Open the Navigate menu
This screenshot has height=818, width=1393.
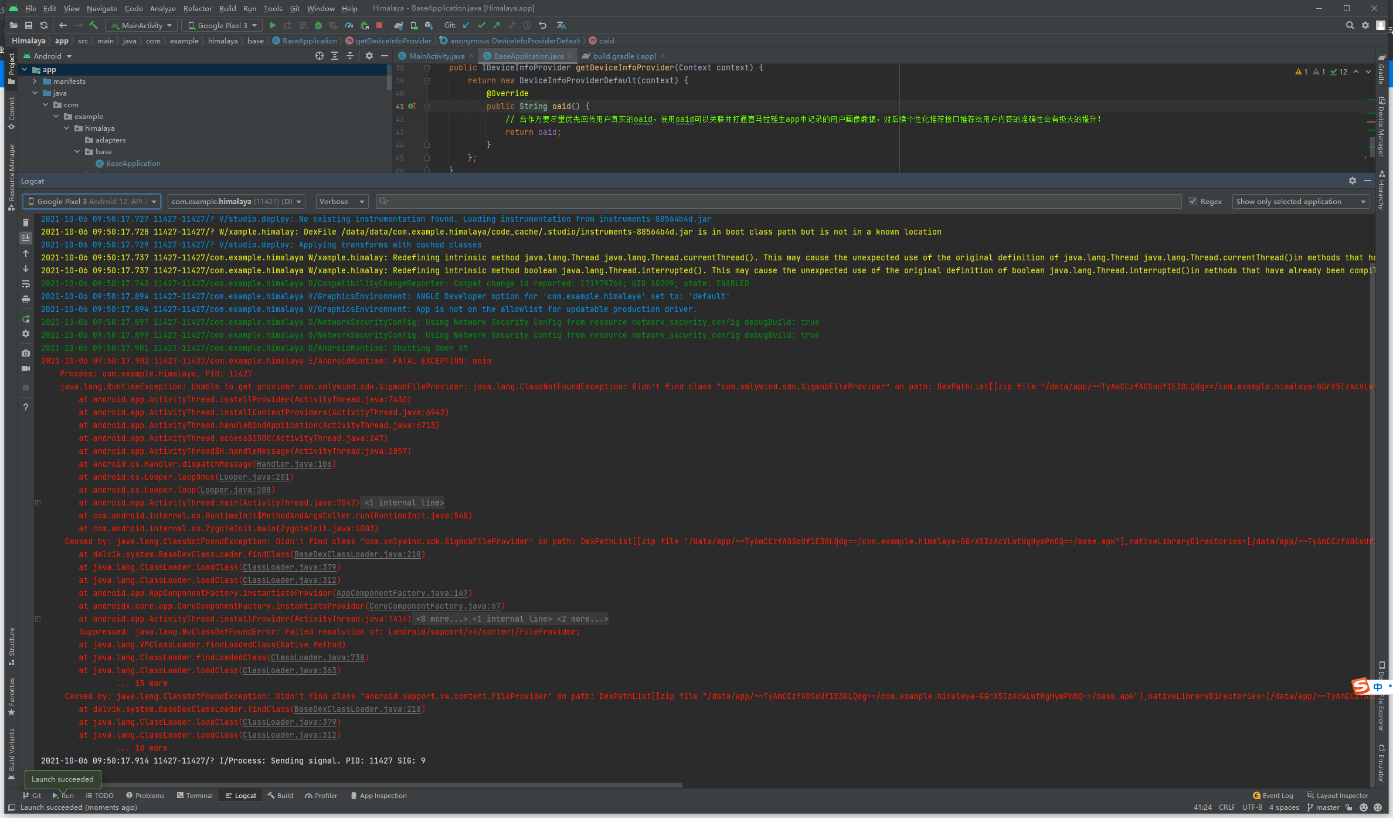[x=102, y=8]
